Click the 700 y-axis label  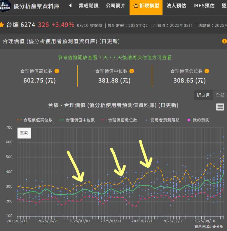pyautogui.click(x=9, y=127)
